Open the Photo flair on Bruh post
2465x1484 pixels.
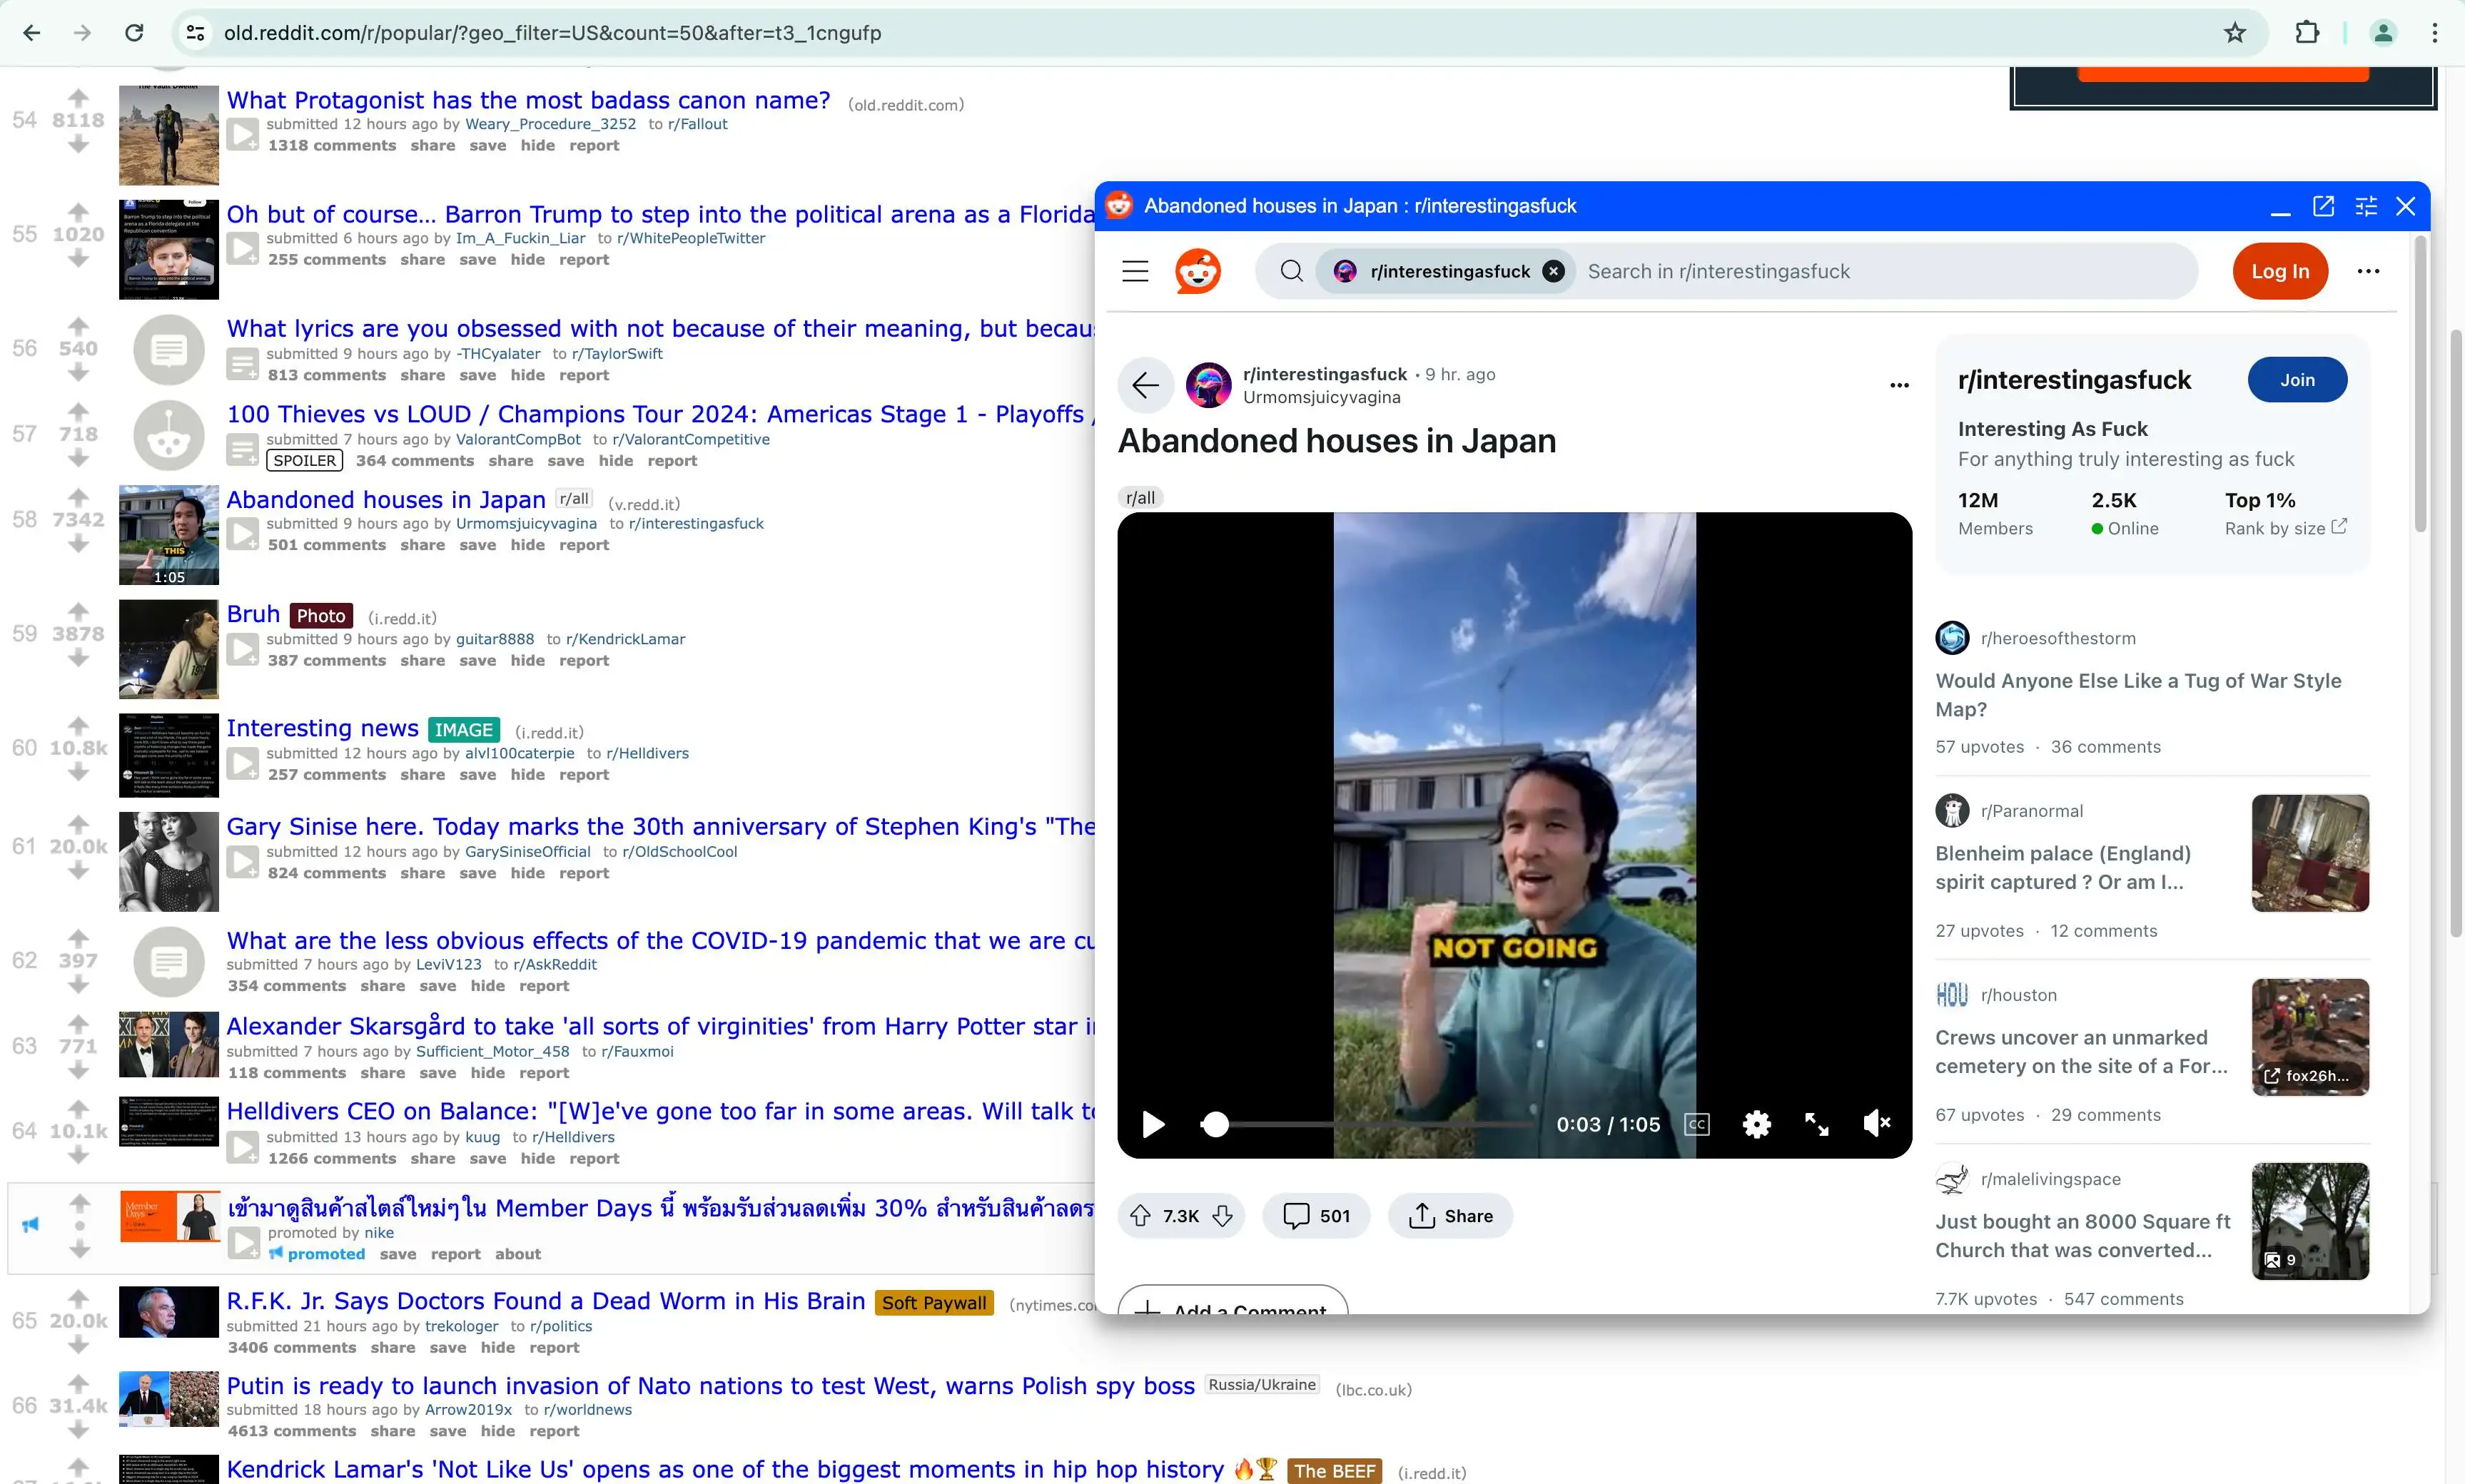(321, 616)
